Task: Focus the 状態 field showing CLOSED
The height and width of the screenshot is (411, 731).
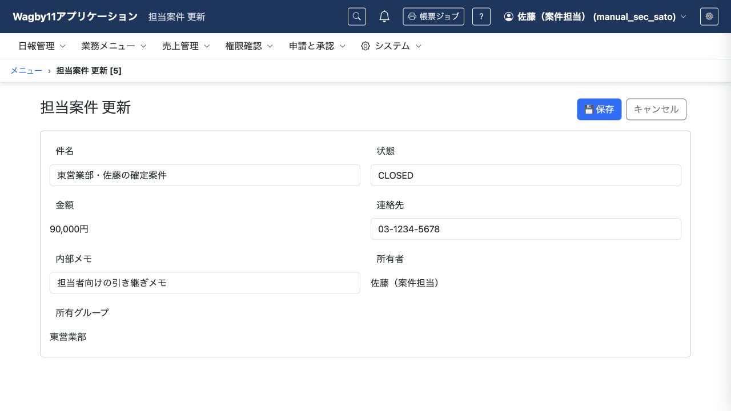Action: (x=526, y=175)
